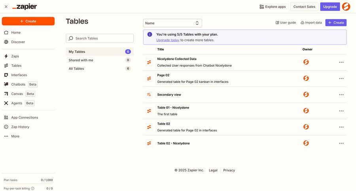Open Zaps in the sidebar

pyautogui.click(x=12, y=56)
